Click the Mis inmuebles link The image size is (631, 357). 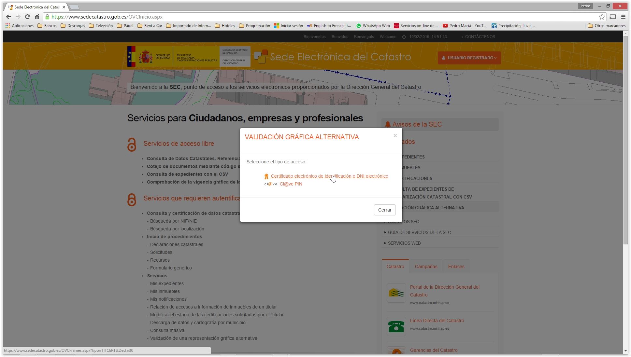click(165, 291)
